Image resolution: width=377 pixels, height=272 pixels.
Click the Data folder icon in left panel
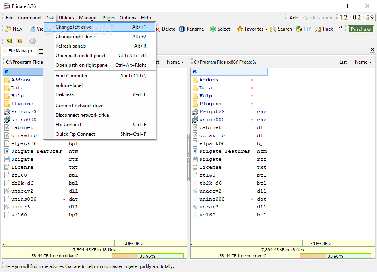[7, 88]
